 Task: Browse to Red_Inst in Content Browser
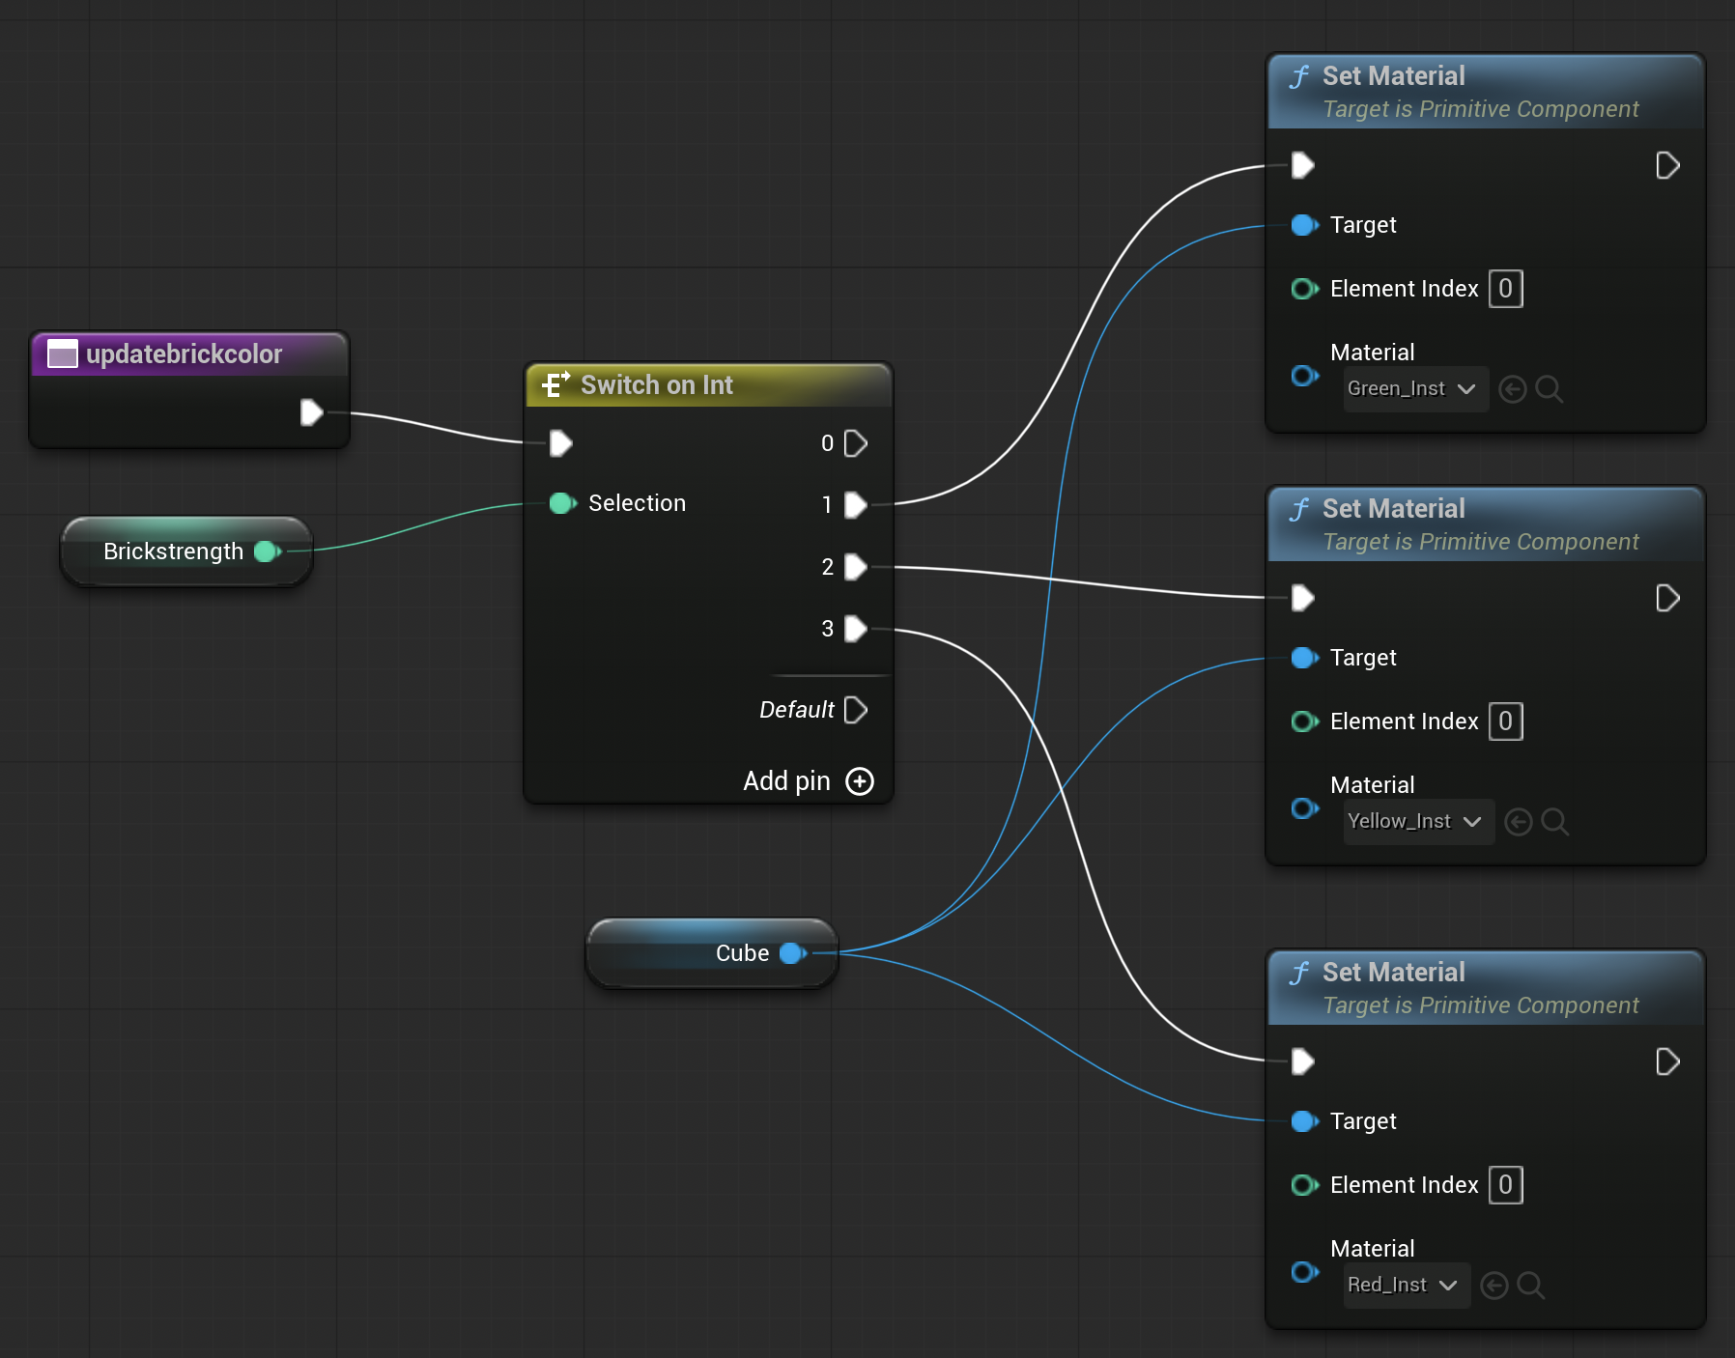[1531, 1286]
